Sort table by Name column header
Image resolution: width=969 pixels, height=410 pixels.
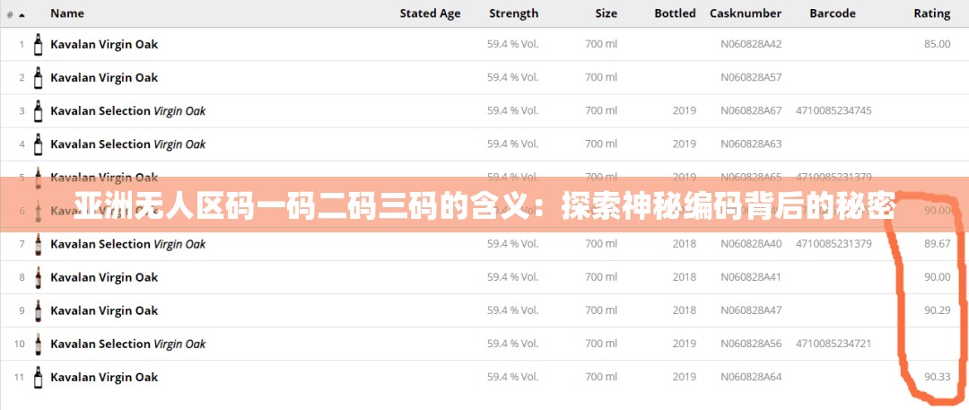tap(67, 13)
